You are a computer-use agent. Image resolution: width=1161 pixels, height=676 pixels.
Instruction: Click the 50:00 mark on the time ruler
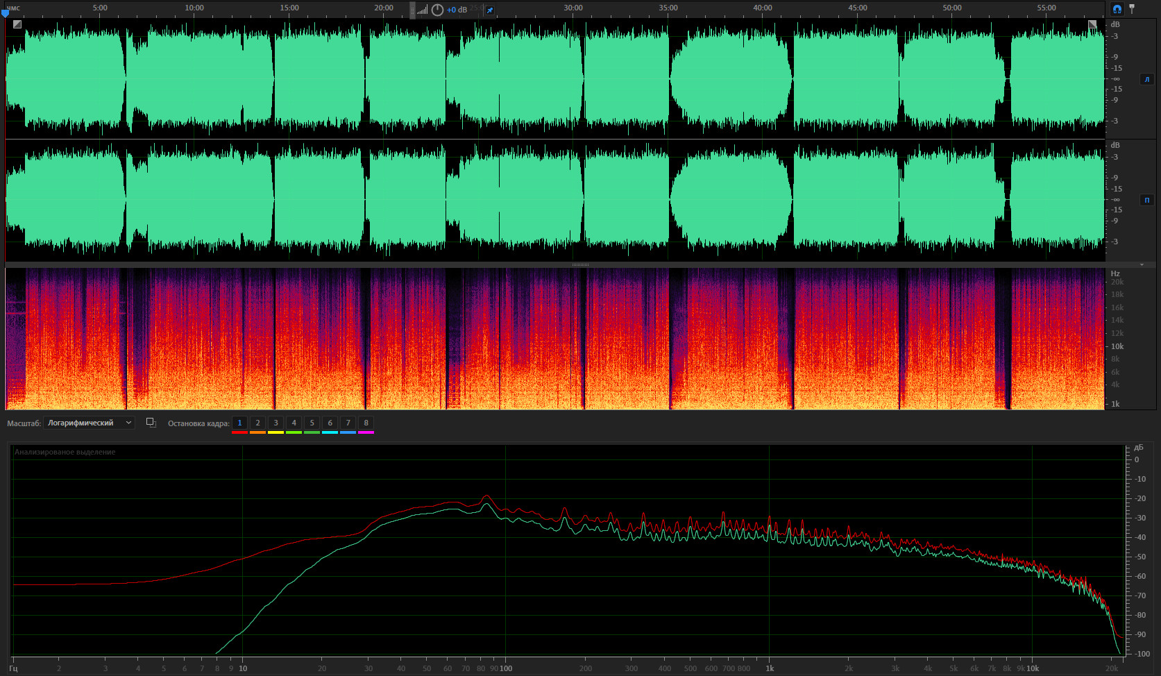click(x=952, y=8)
